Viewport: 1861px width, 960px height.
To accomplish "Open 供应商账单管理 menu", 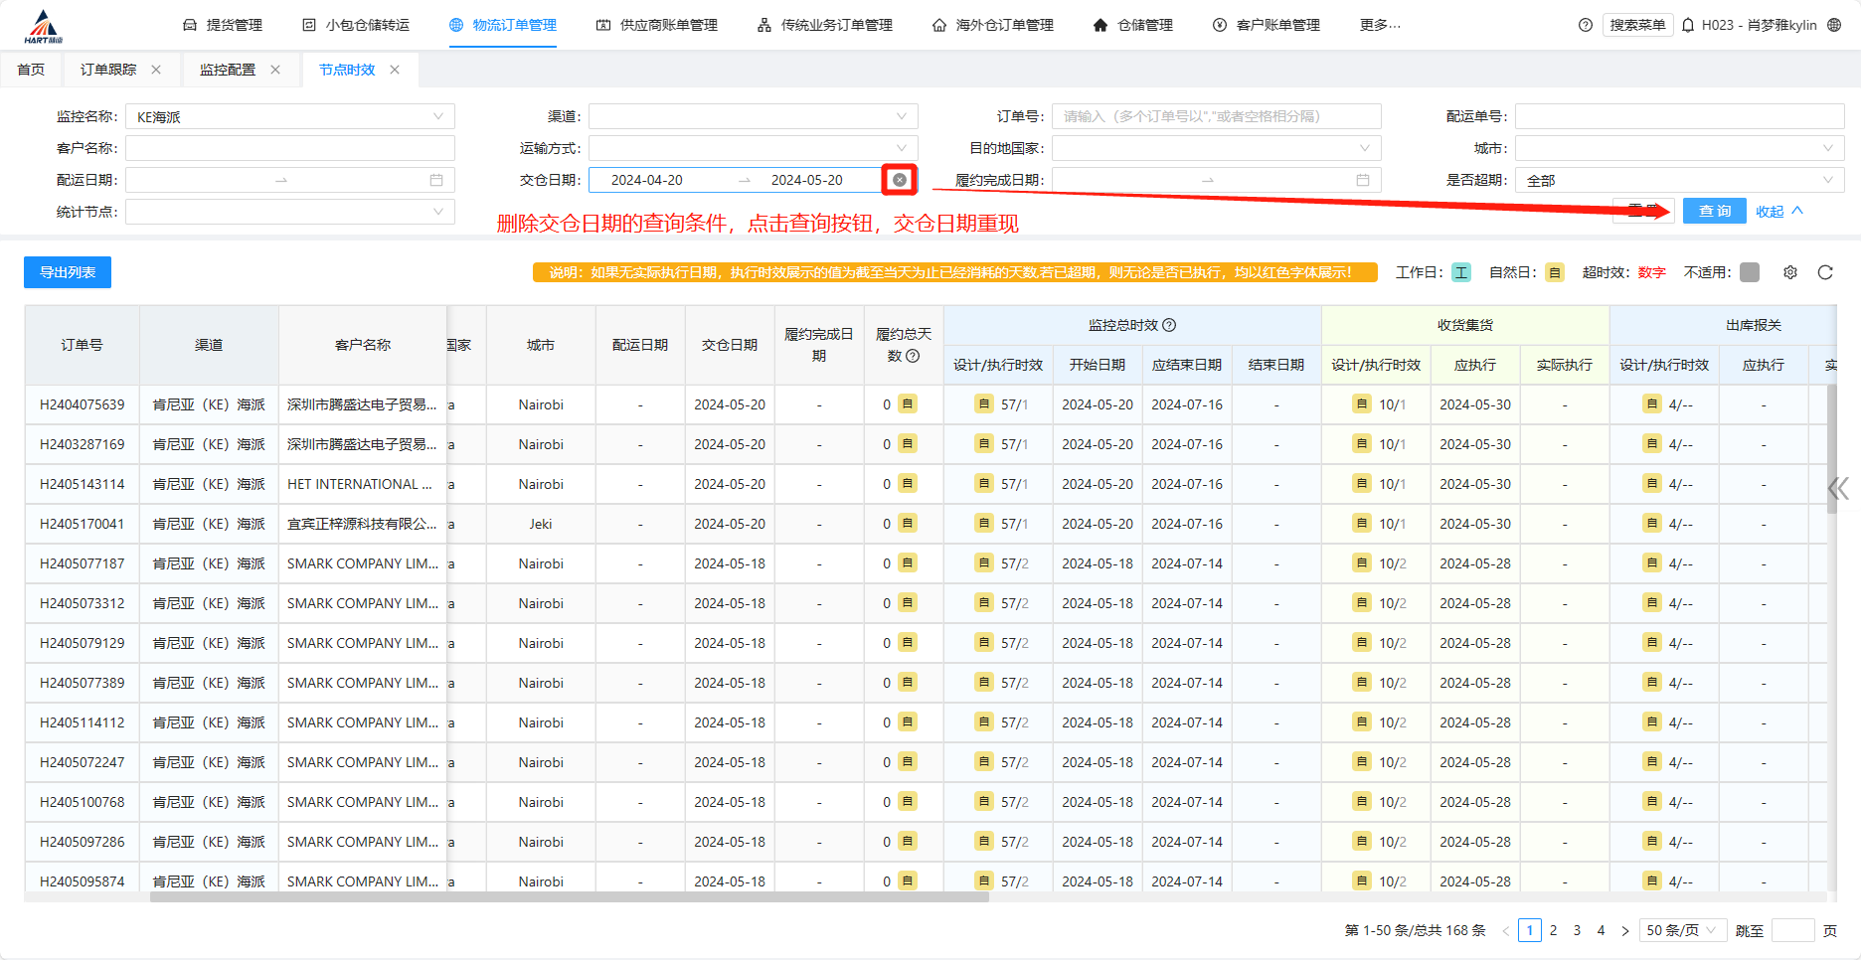I will pos(657,26).
